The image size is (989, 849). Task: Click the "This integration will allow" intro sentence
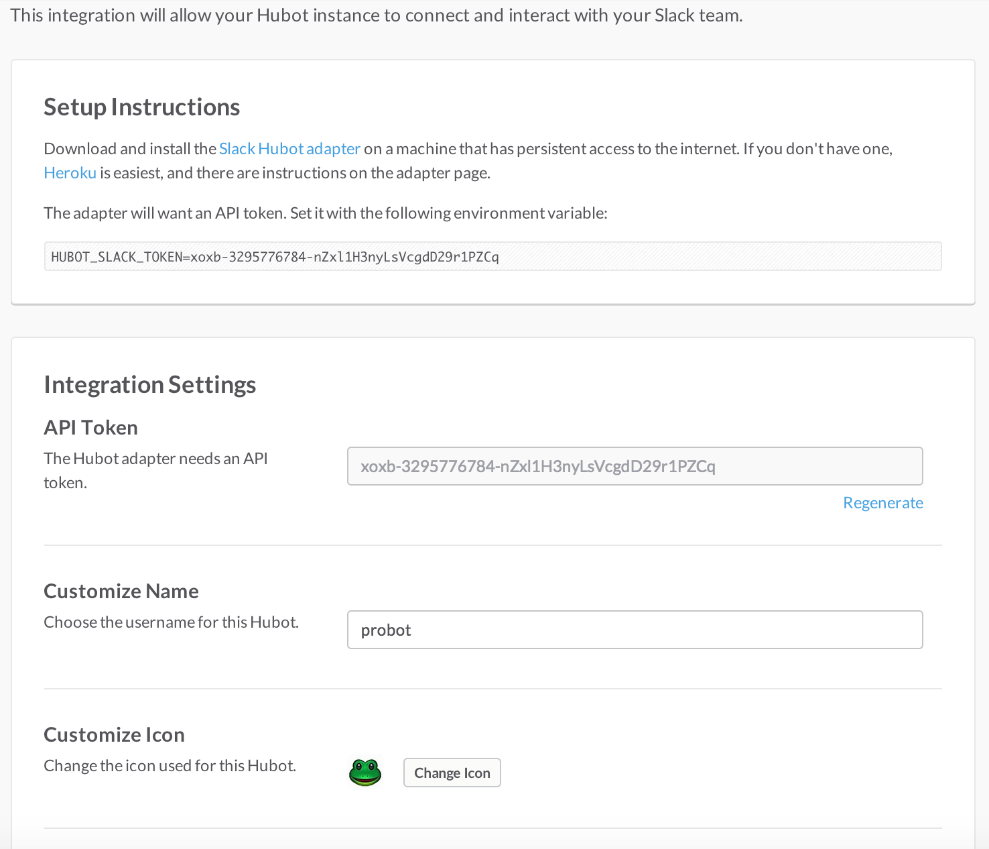[377, 15]
